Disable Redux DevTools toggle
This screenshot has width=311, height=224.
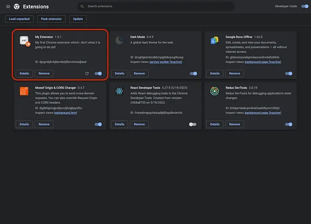pos(289,124)
